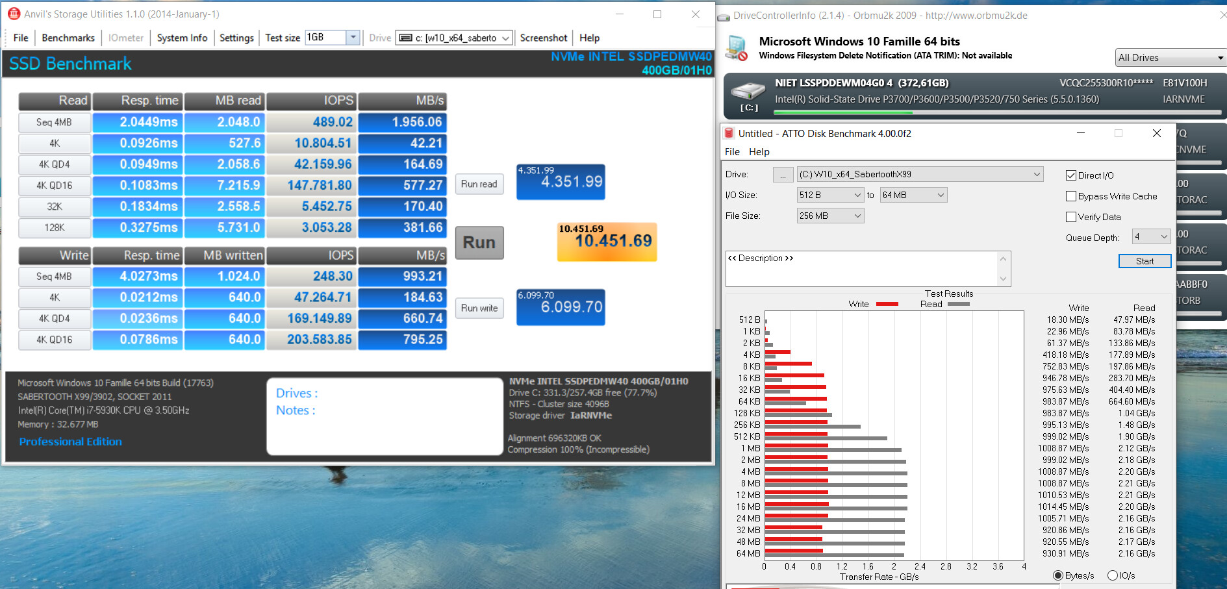Click the big Run button

pyautogui.click(x=479, y=242)
